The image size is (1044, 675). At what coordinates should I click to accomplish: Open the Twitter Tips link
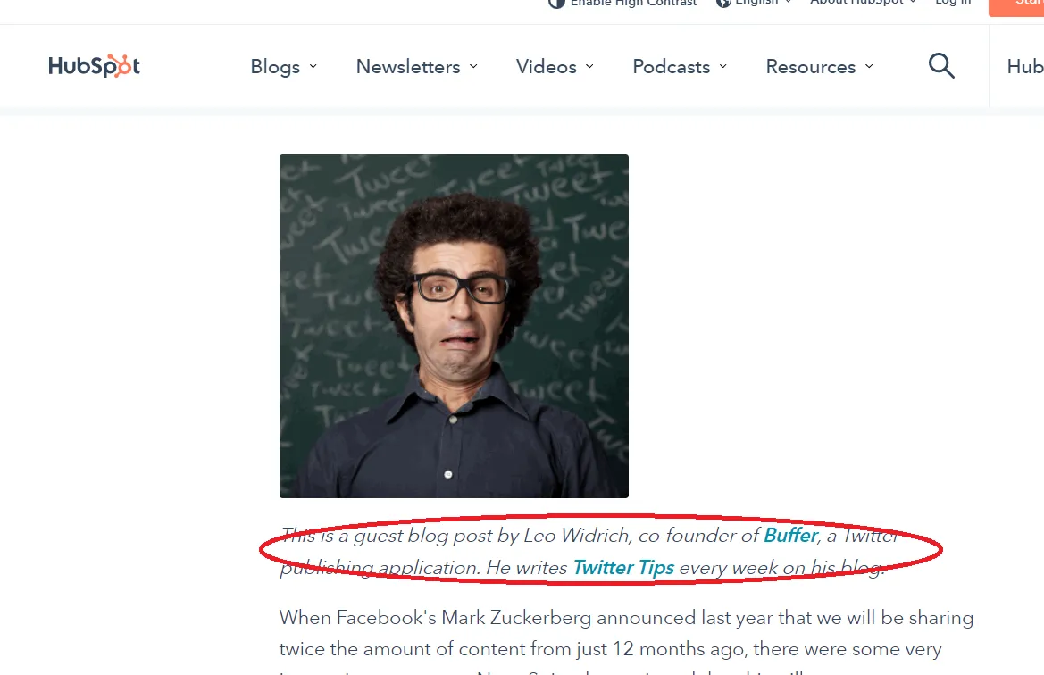[623, 567]
